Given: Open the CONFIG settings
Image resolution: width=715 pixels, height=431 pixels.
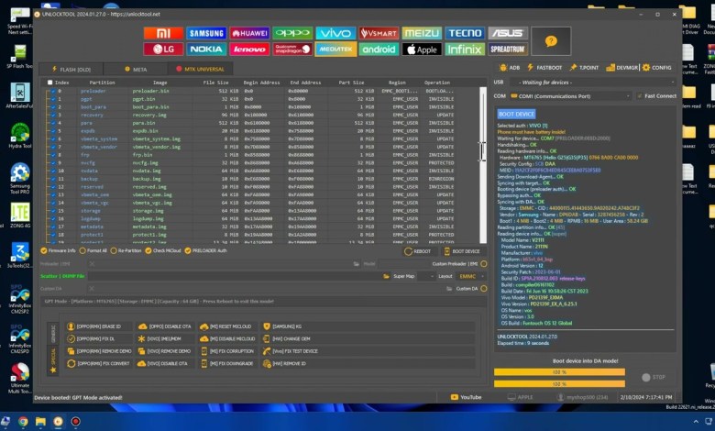Looking at the screenshot, I should 657,67.
